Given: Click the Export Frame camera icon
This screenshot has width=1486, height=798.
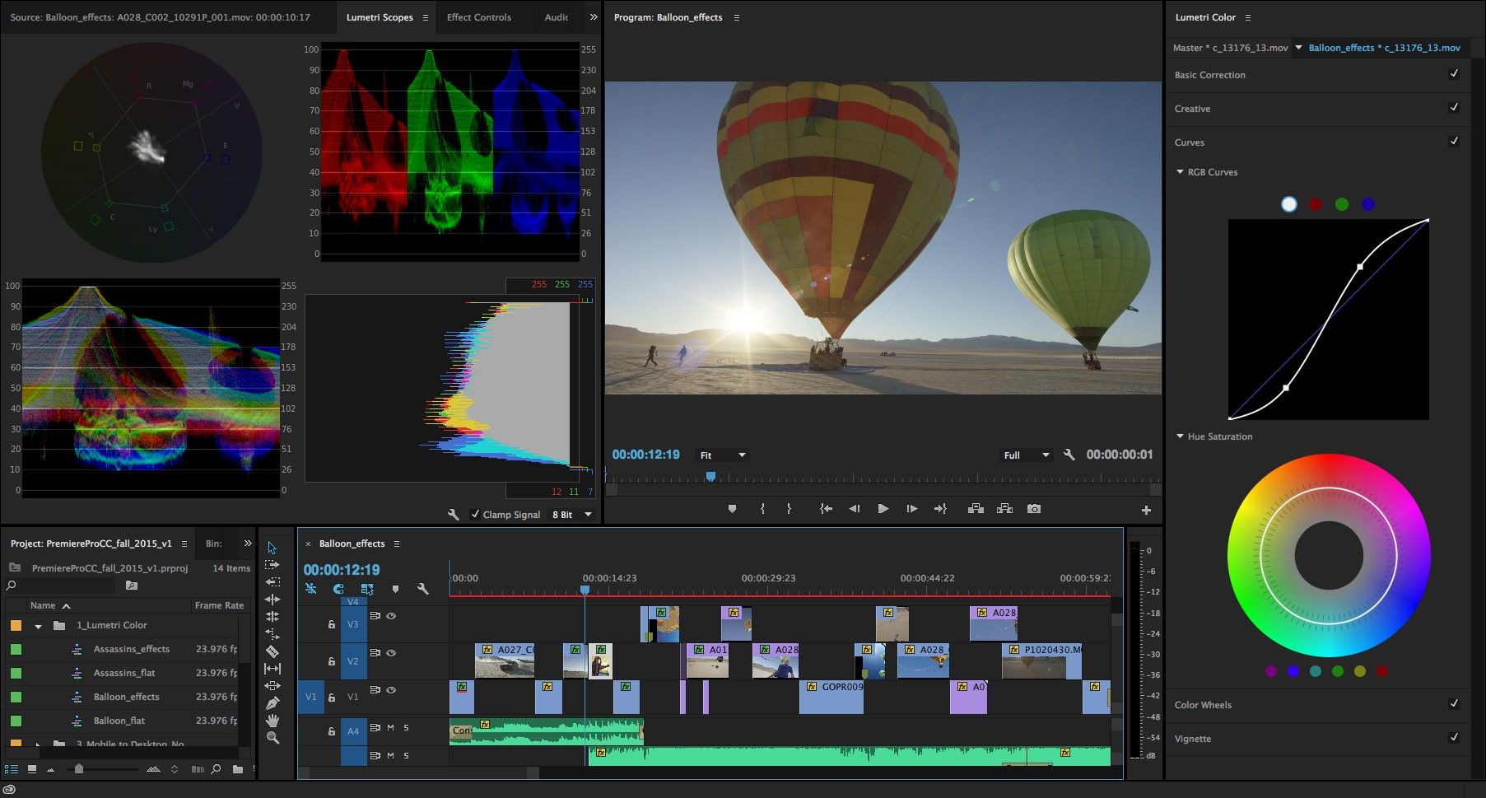Looking at the screenshot, I should click(1034, 509).
